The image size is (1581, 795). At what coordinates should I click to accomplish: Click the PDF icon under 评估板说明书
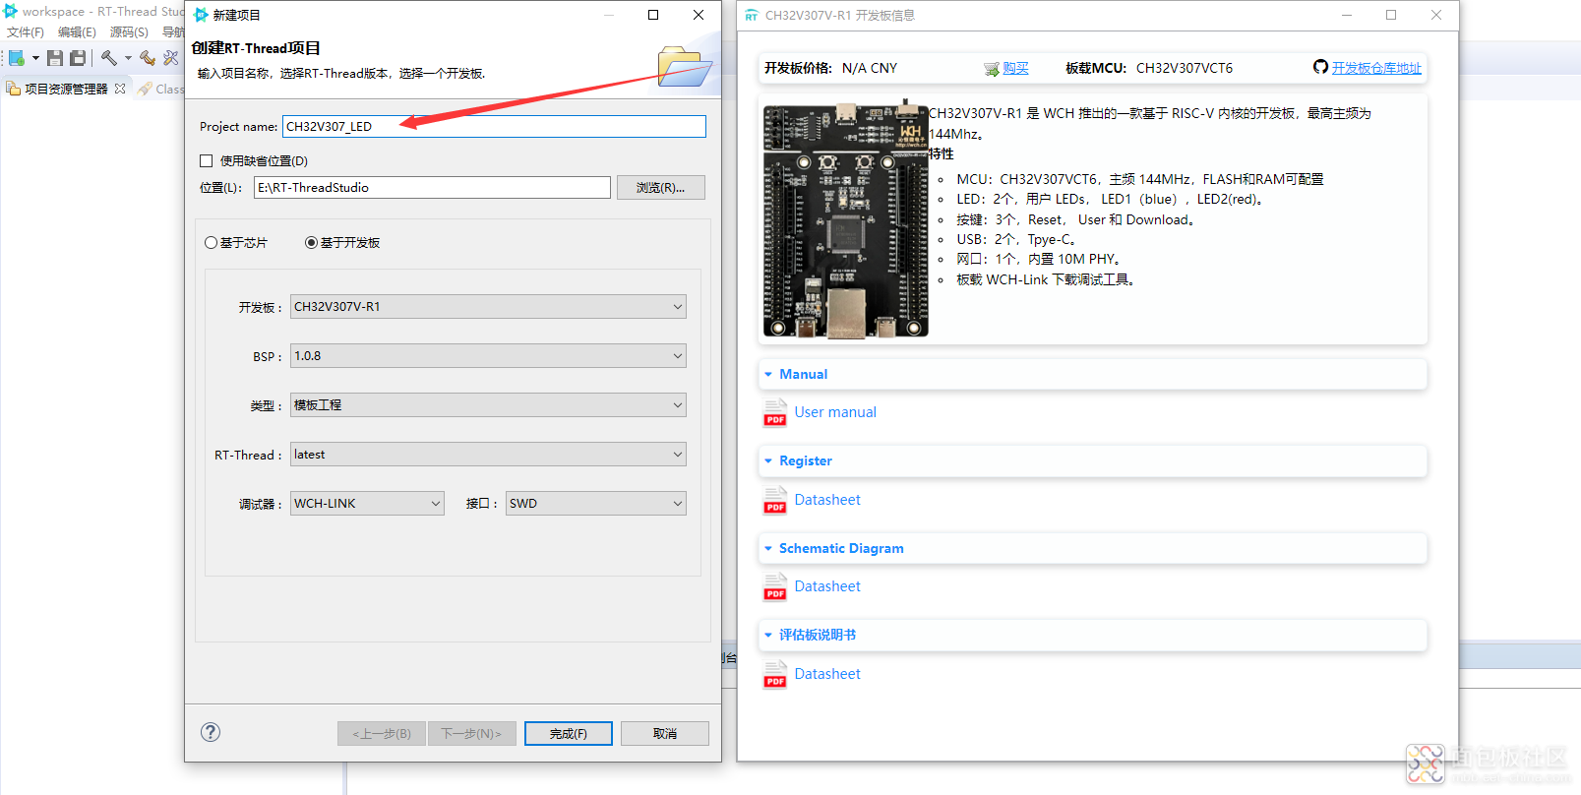(x=775, y=674)
